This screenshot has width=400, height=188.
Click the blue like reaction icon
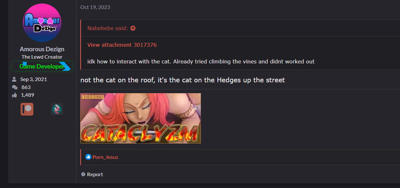[88, 157]
